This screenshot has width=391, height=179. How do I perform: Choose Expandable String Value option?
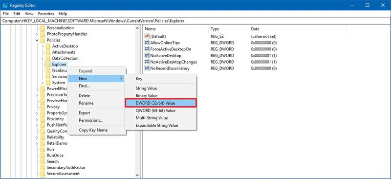[x=161, y=125]
